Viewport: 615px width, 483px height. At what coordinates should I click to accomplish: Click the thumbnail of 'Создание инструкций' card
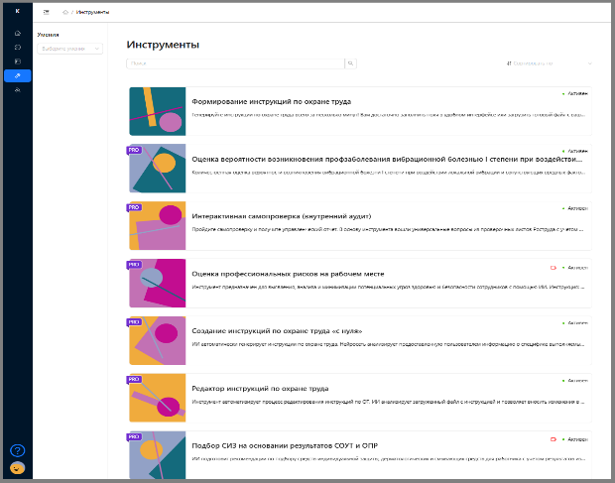pyautogui.click(x=157, y=340)
